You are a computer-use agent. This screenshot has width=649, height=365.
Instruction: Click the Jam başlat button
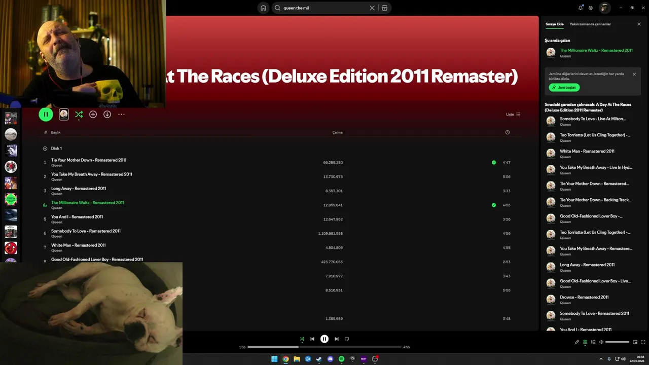coord(564,88)
